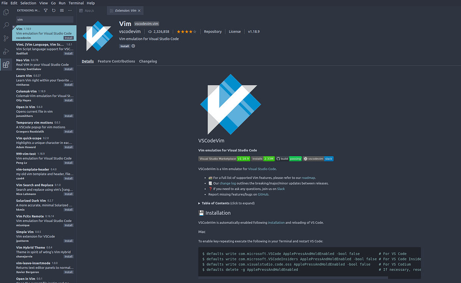This screenshot has height=283, width=461.
Task: Open the Source Control panel
Action: [x=6, y=38]
